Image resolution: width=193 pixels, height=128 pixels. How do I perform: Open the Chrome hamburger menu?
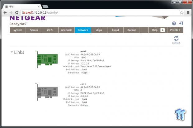[x=188, y=12]
